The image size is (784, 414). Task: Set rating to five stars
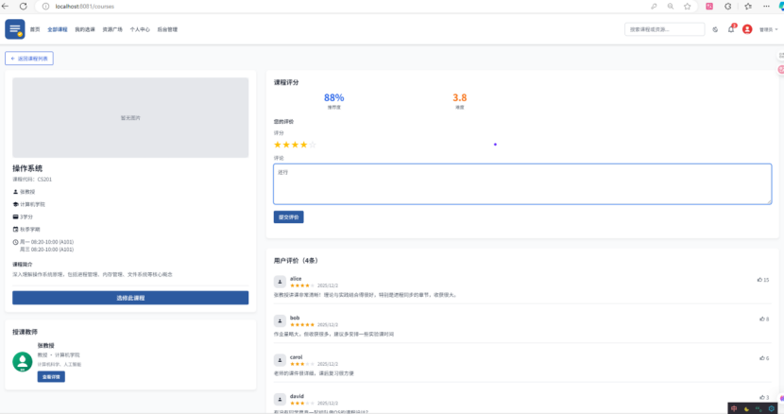point(313,145)
